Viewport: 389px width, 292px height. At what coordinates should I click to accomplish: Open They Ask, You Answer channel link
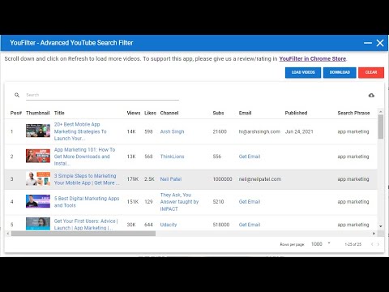coord(179,202)
